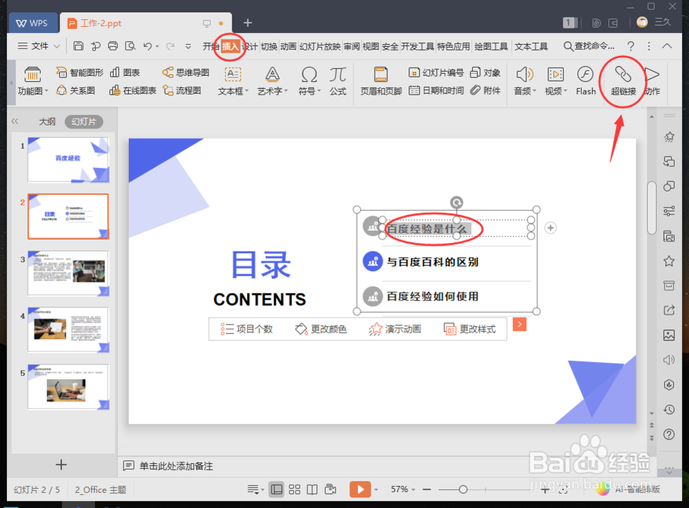Insert 附件 attachment
Image resolution: width=689 pixels, height=508 pixels.
(x=485, y=90)
